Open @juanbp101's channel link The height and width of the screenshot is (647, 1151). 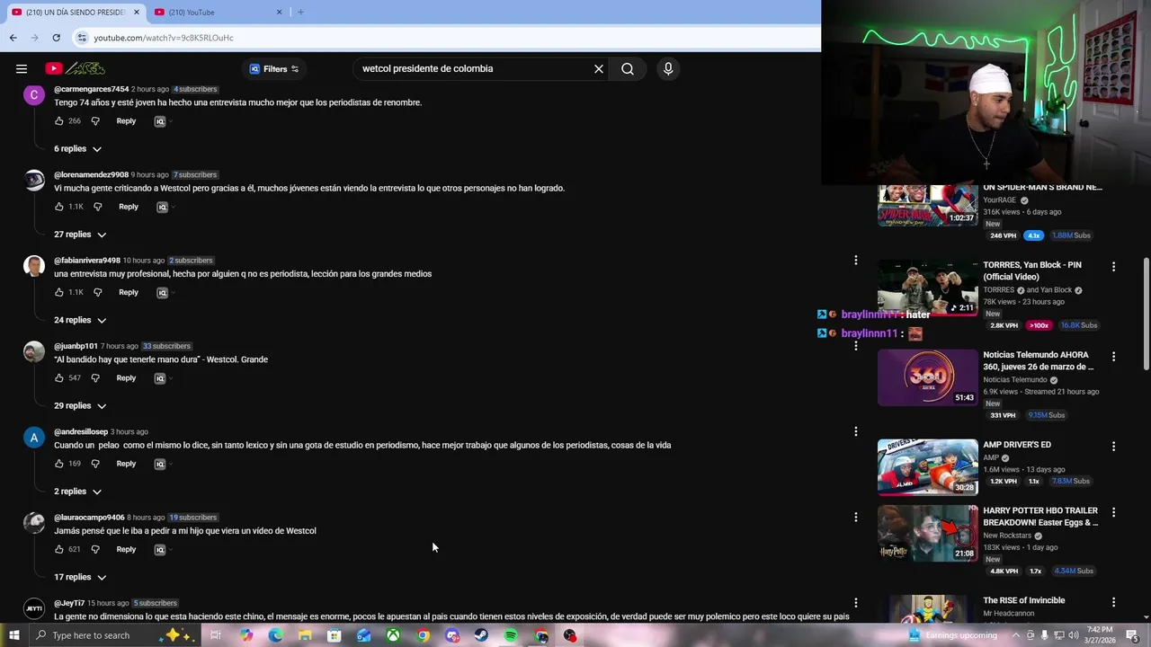click(76, 346)
